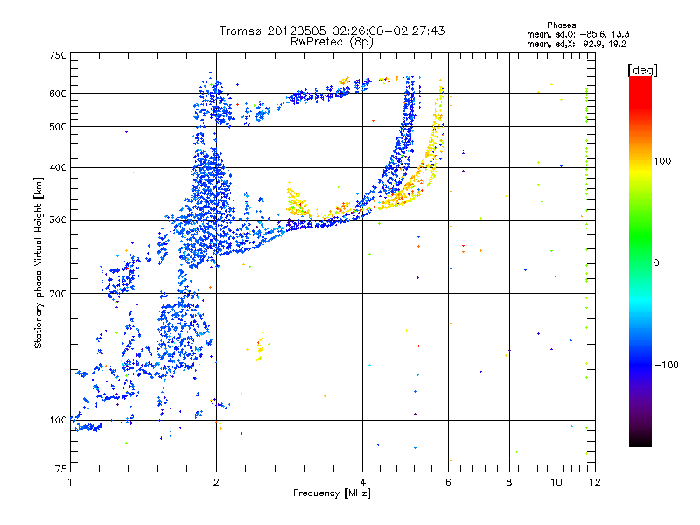Image resolution: width=700 pixels, height=525 pixels.
Task: Click the plot title 'Tromsø 20120505 02:26:00-02:27:43'
Action: pyautogui.click(x=332, y=31)
